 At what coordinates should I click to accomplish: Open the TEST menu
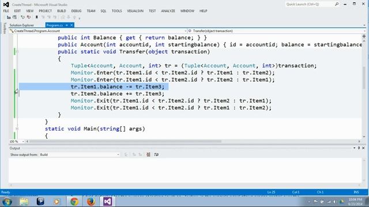click(x=152, y=11)
